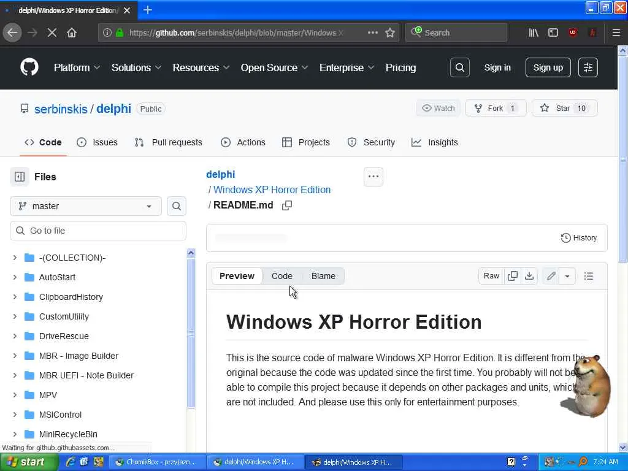Toggle the Firefox sidebar icon

[x=553, y=33]
